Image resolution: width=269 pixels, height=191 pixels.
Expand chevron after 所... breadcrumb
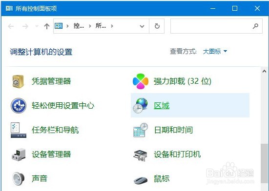(112, 26)
